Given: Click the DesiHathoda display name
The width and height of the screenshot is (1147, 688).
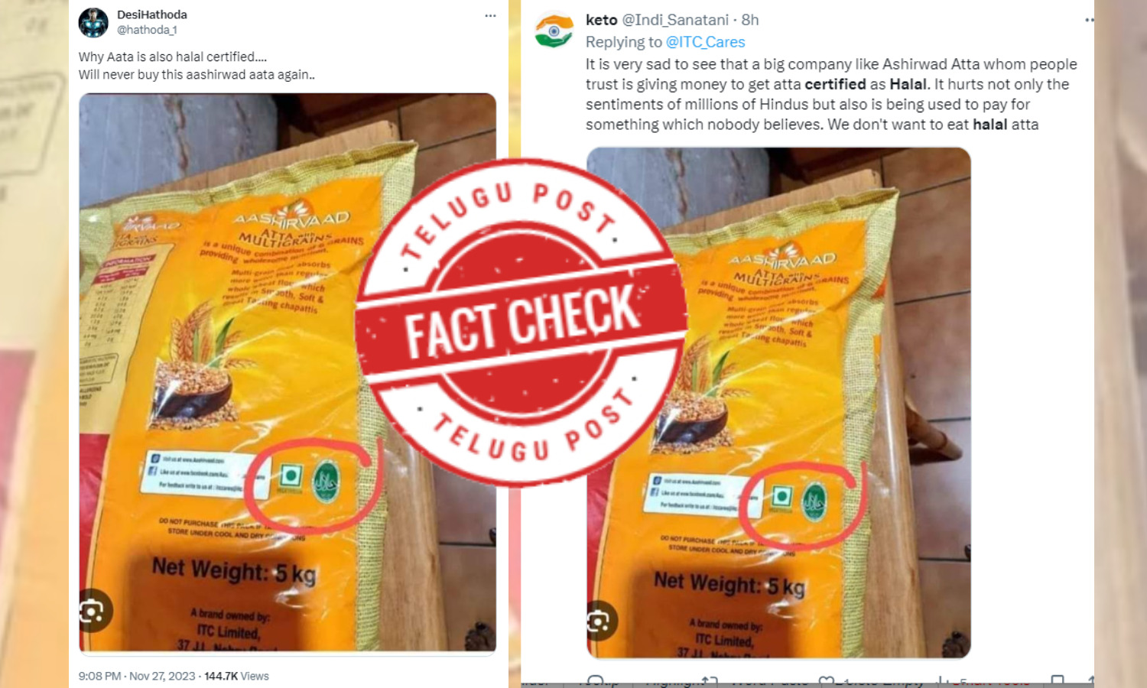Looking at the screenshot, I should [x=151, y=15].
